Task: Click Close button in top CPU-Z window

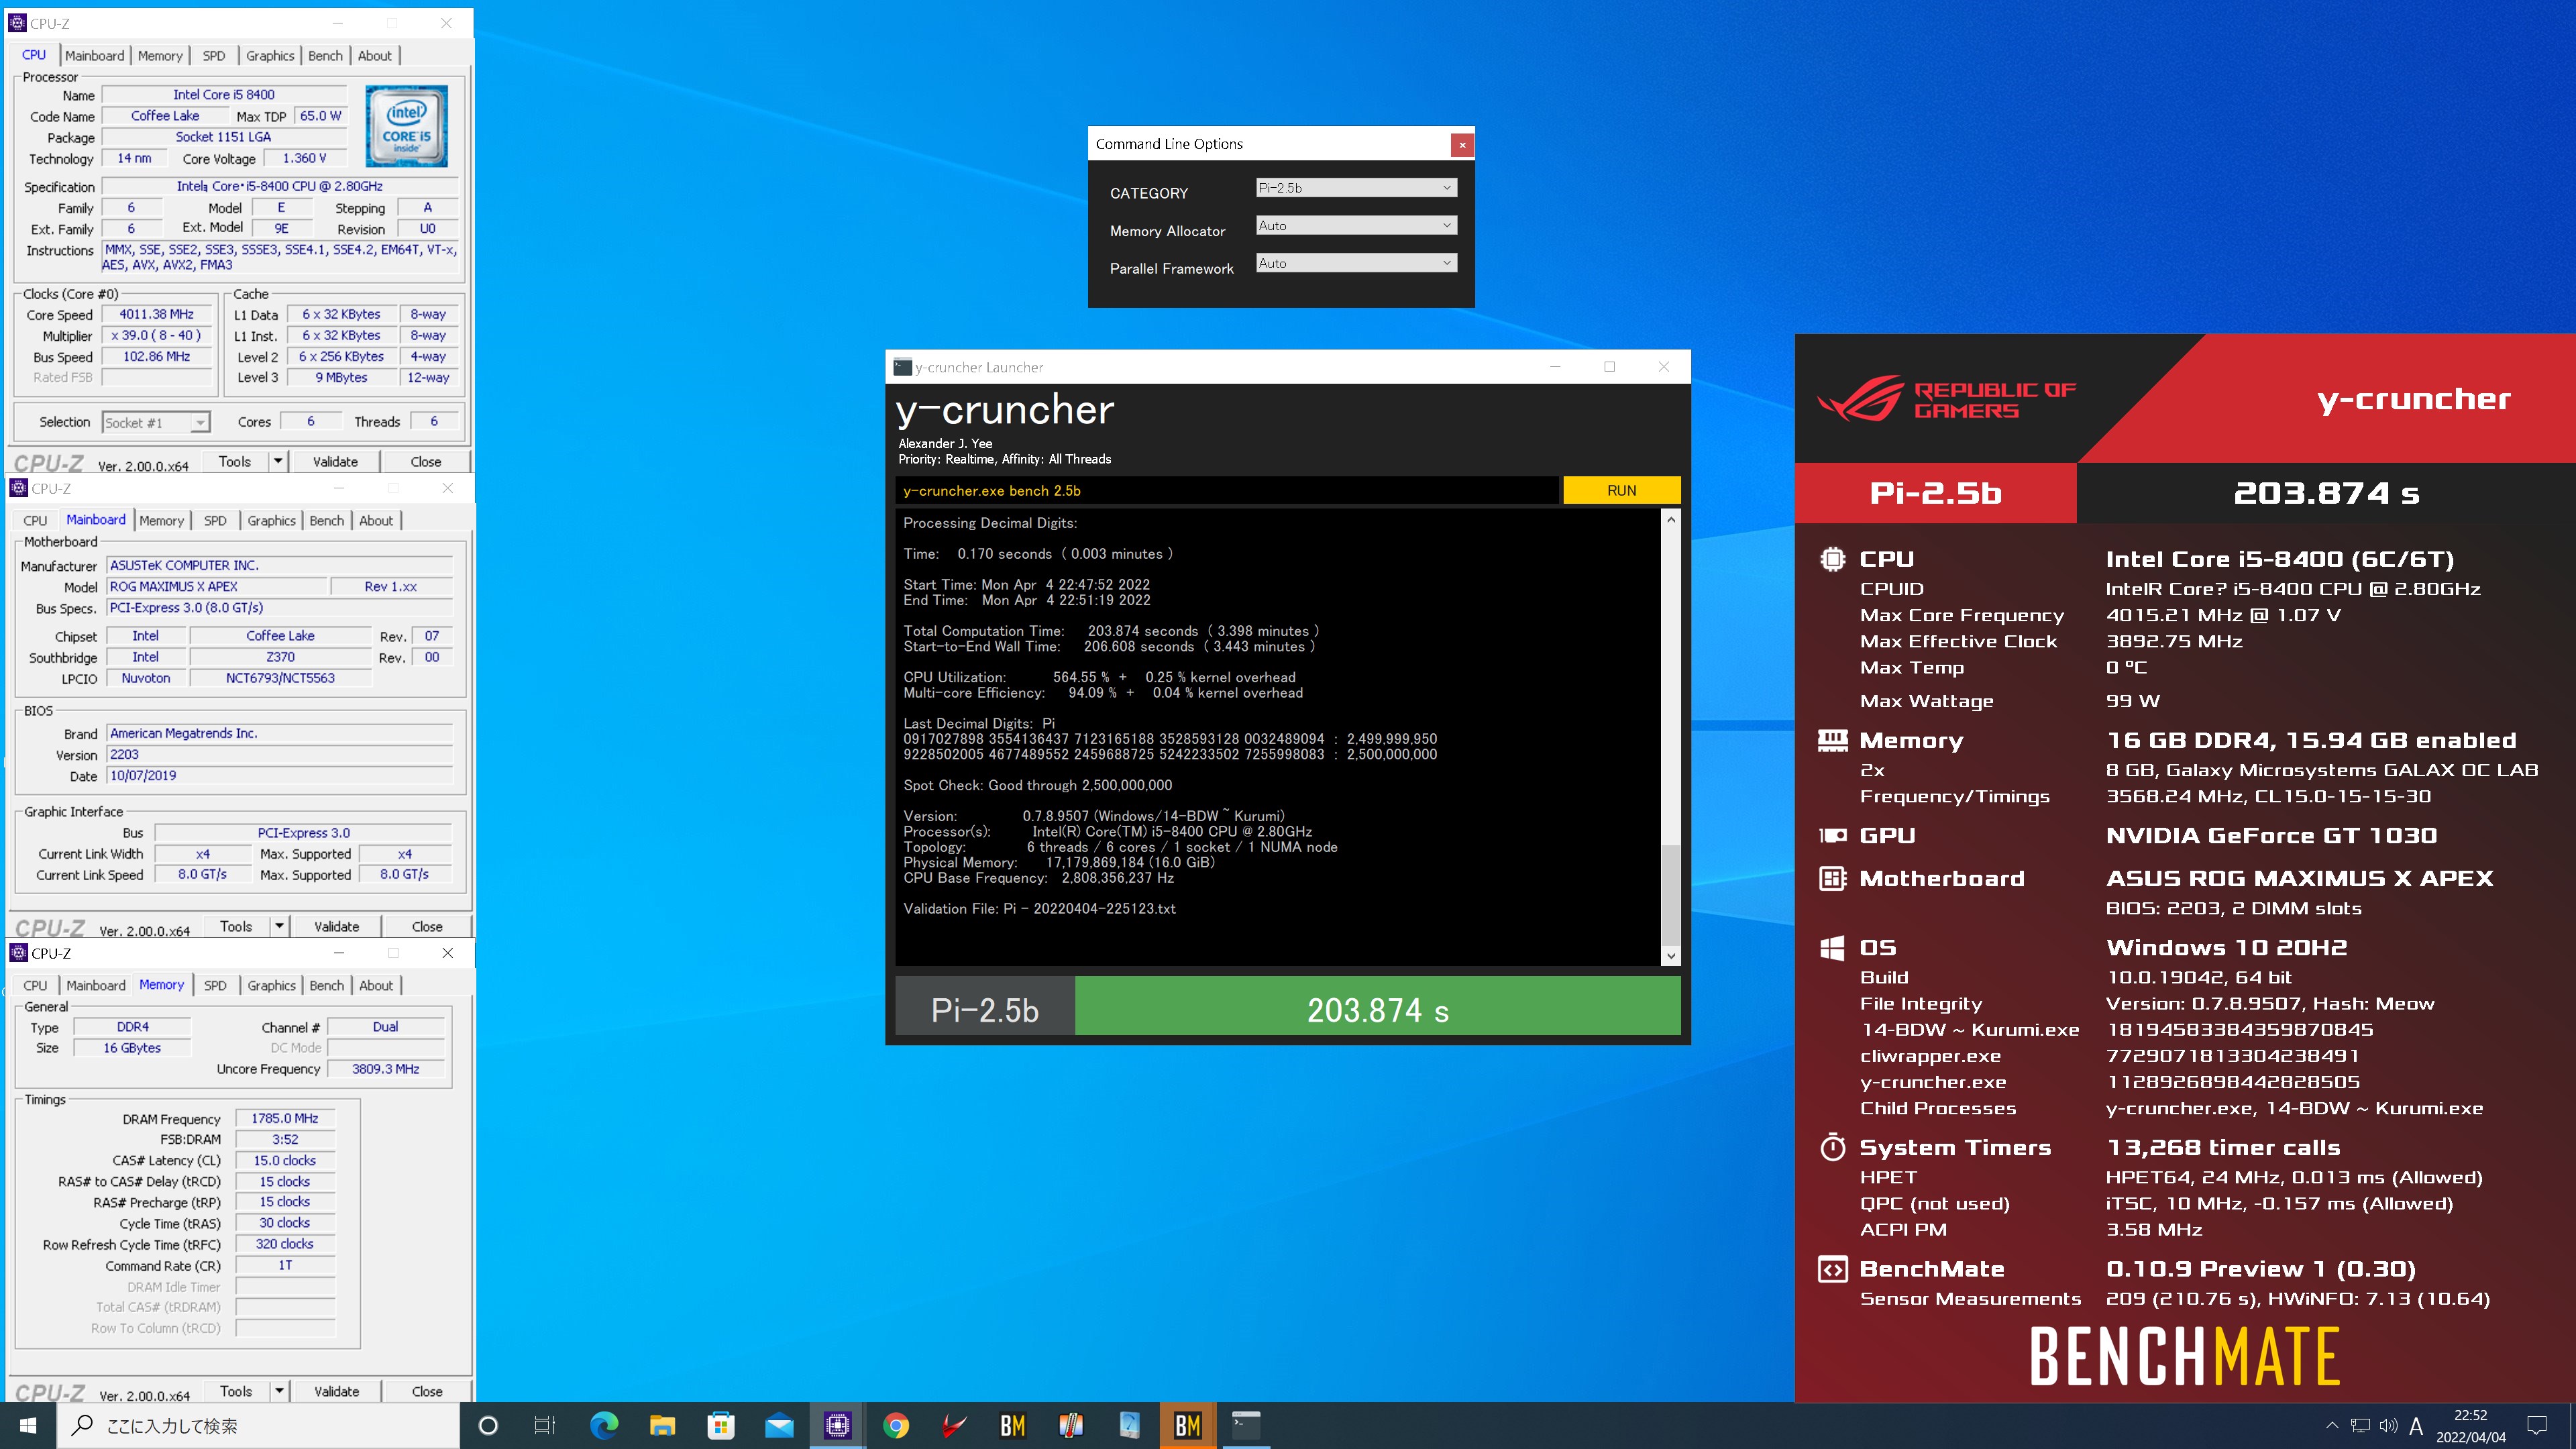Action: (425, 462)
